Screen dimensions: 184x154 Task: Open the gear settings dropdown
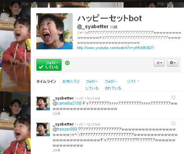[173, 63]
